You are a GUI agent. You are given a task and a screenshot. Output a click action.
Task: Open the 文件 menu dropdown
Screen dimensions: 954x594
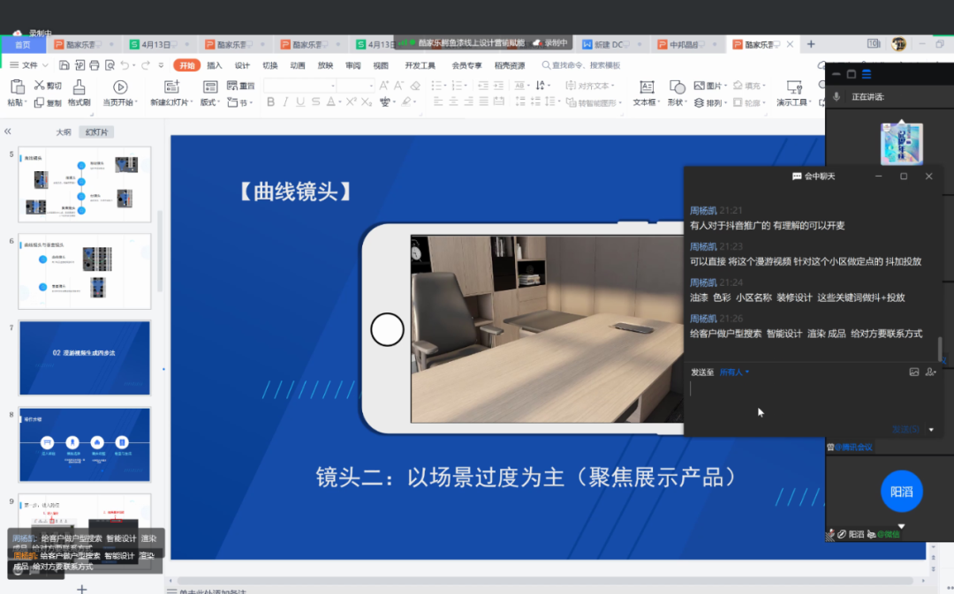29,65
